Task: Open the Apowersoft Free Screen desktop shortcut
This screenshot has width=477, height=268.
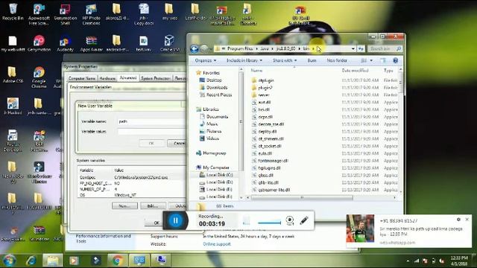Action: 39,14
